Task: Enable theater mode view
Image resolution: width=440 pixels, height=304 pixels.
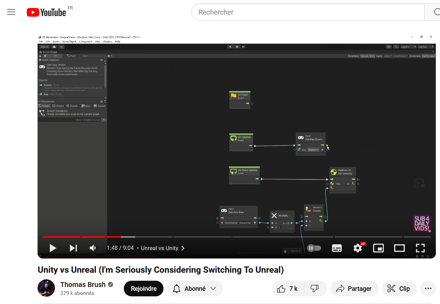Action: click(399, 248)
